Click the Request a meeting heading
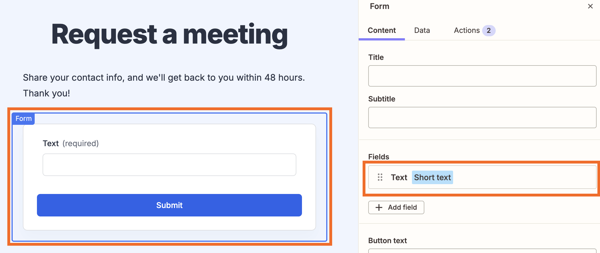This screenshot has height=253, width=600. [x=169, y=35]
